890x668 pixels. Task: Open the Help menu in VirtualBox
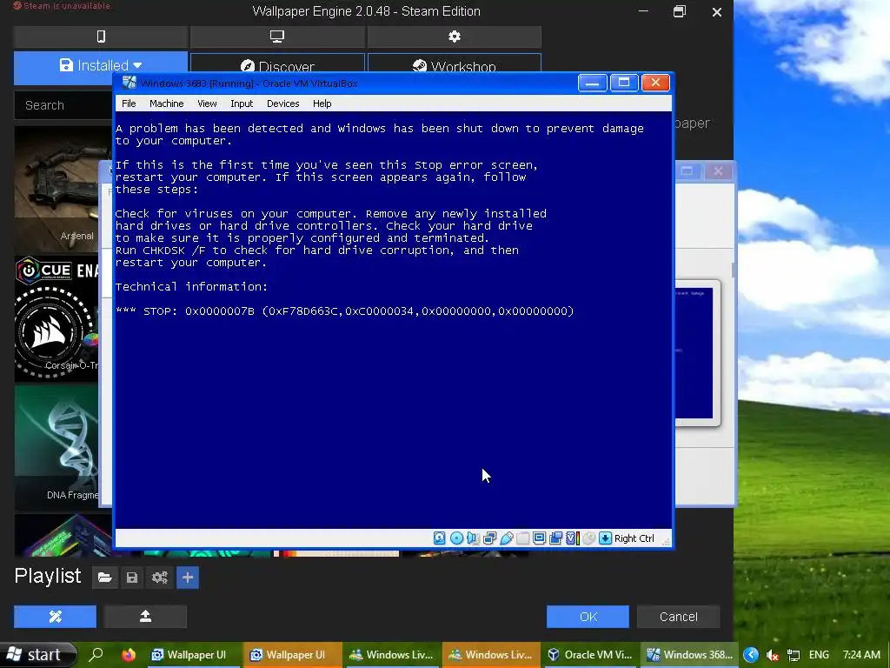coord(322,104)
